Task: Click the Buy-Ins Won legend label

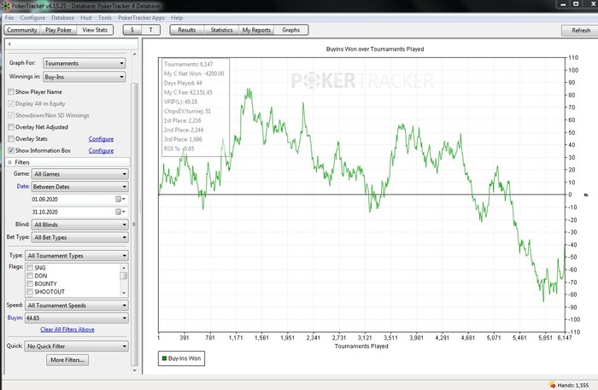Action: click(x=185, y=358)
